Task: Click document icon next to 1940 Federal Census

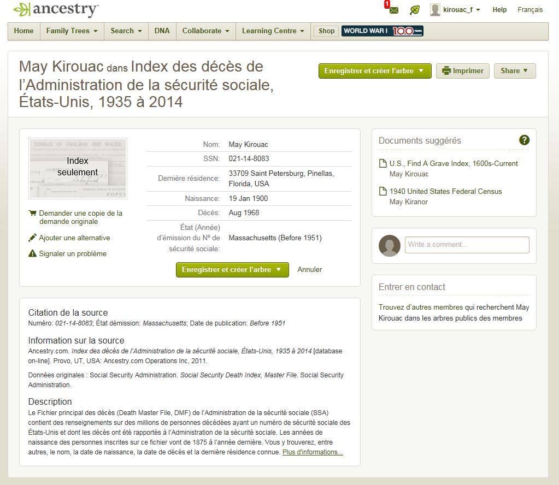Action: tap(383, 191)
